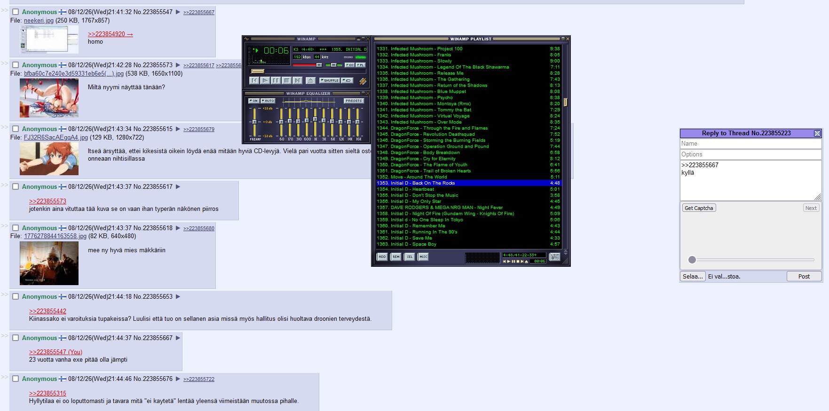Open post menu arrow for No.223855615

pos(178,129)
